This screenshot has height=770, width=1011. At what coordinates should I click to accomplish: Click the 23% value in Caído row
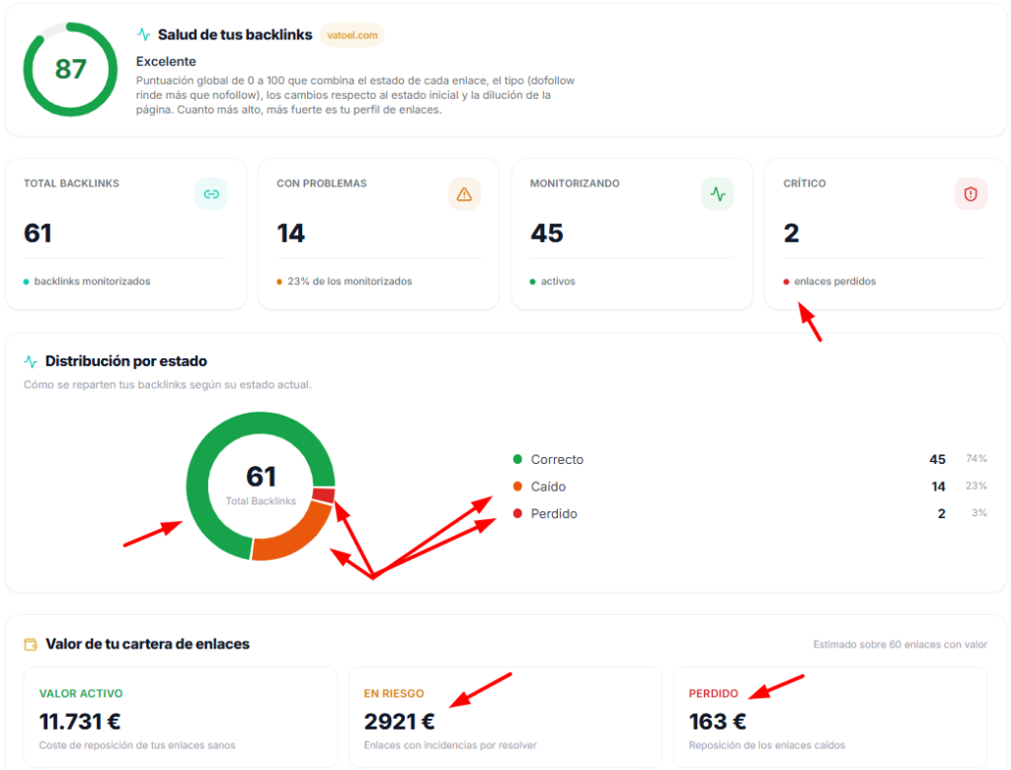[976, 486]
